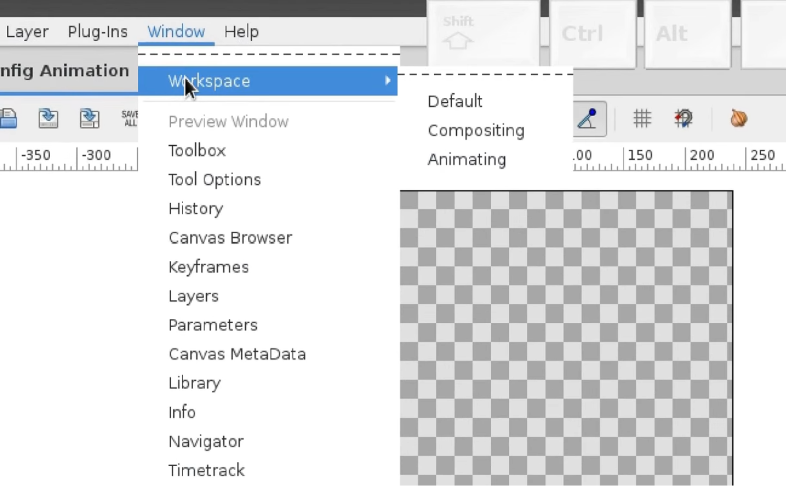Toggle the grid display icon
786x490 pixels.
coord(642,119)
